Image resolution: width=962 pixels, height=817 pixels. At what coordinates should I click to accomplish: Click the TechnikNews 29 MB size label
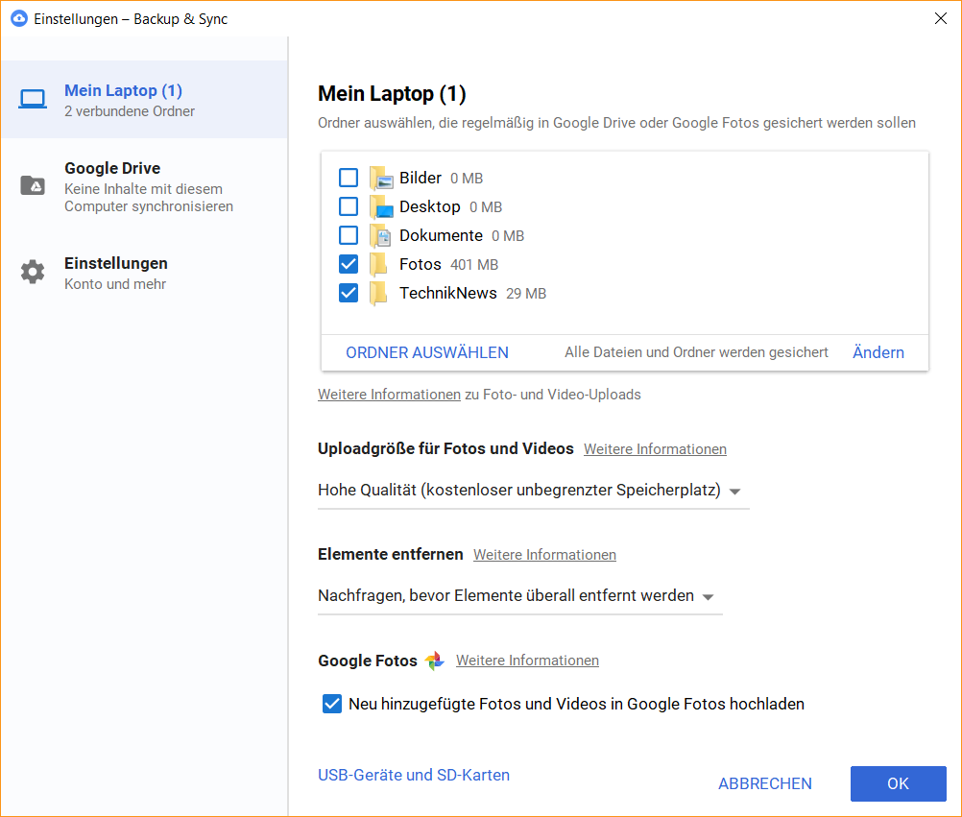pos(526,294)
